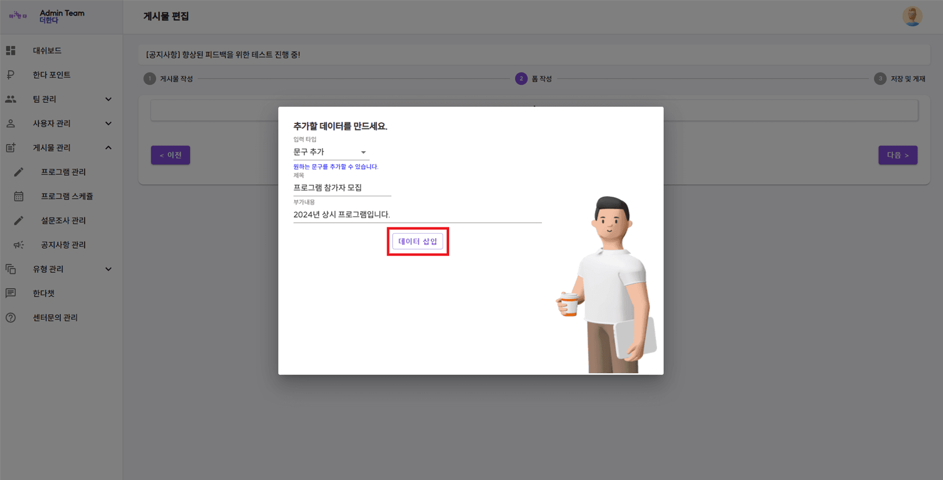The height and width of the screenshot is (480, 943).
Task: Open the 대쉬보드 menu
Action: pos(47,51)
